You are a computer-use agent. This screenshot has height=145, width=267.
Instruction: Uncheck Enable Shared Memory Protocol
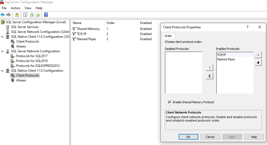click(170, 102)
